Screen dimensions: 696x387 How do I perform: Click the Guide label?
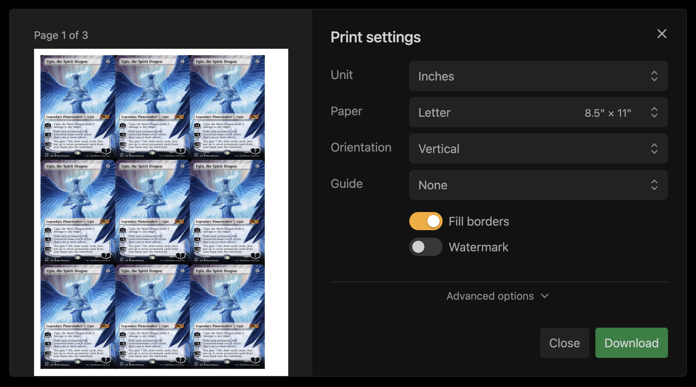click(x=346, y=184)
